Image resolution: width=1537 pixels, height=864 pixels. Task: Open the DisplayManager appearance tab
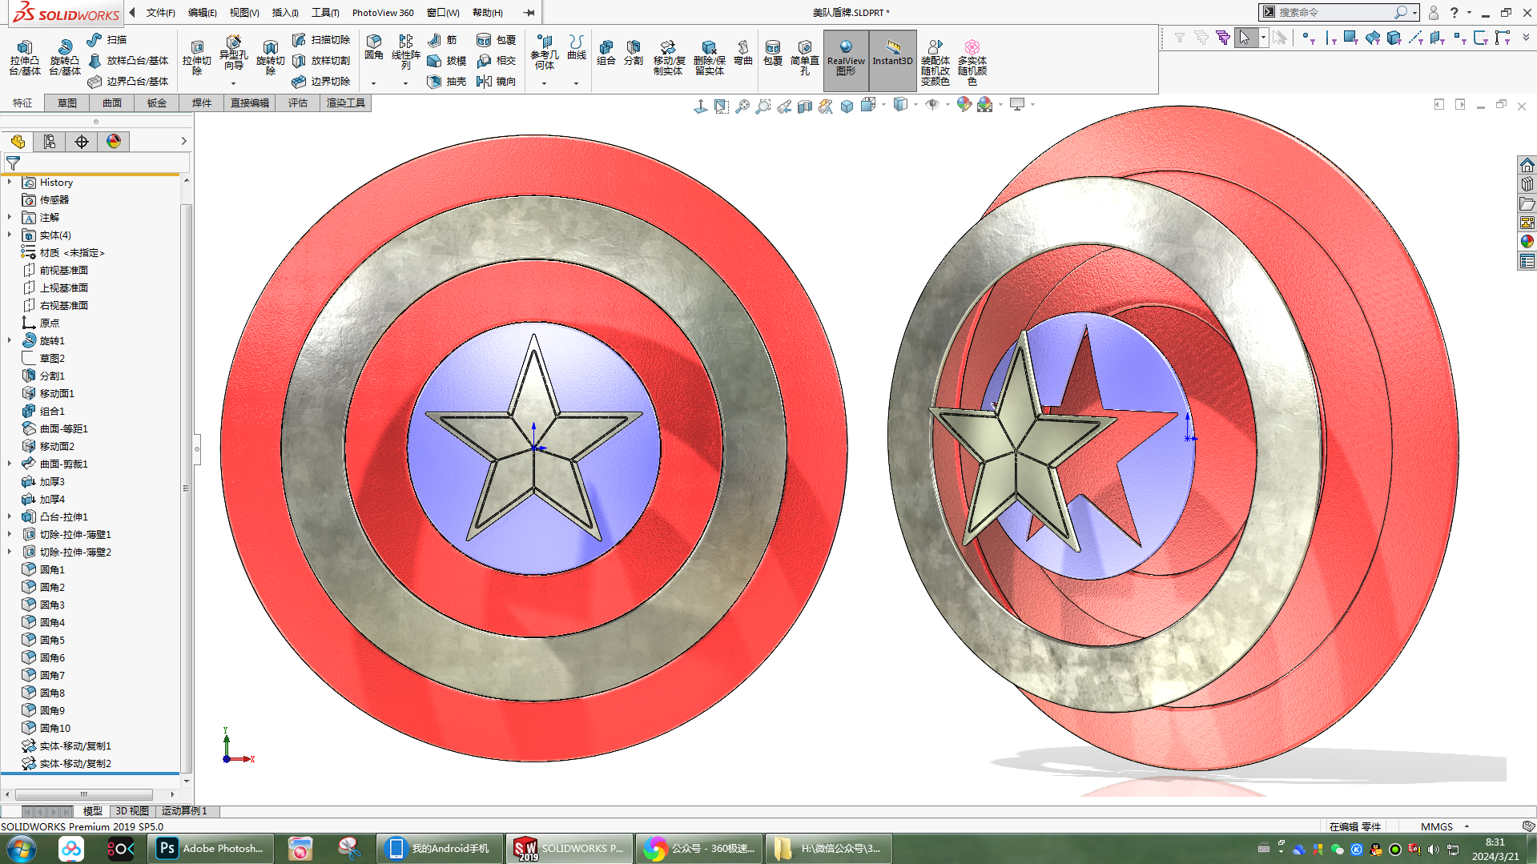(114, 142)
